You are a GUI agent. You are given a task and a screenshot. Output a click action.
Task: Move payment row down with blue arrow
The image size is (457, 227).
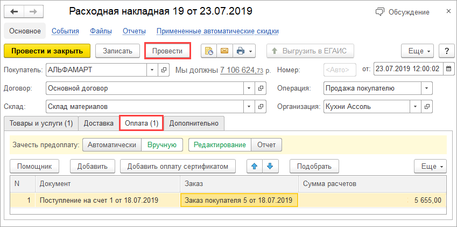point(270,166)
